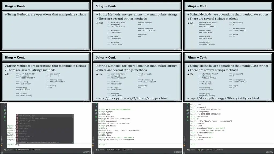This screenshot has height=154, width=274.
Task: Open TODO tab in In[19] console frame
Action: (x=9, y=150)
